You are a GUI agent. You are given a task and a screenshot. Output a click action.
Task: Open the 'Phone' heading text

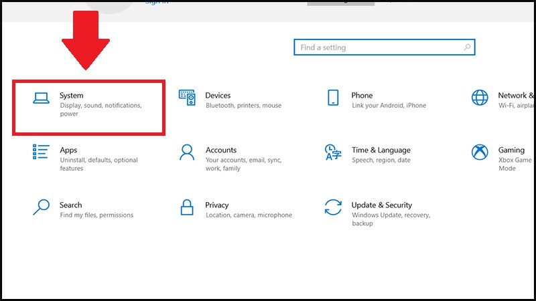(362, 96)
